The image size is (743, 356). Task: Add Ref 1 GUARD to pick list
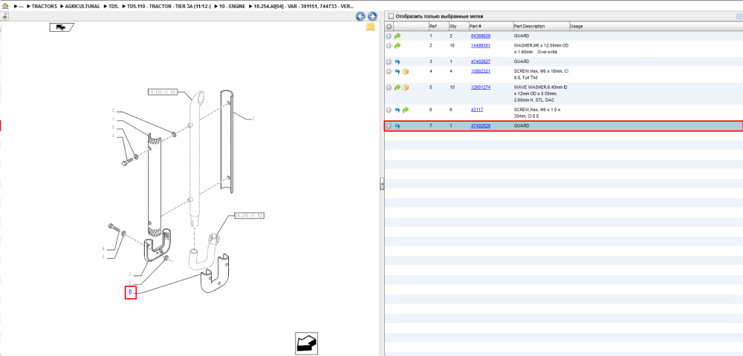pos(389,36)
